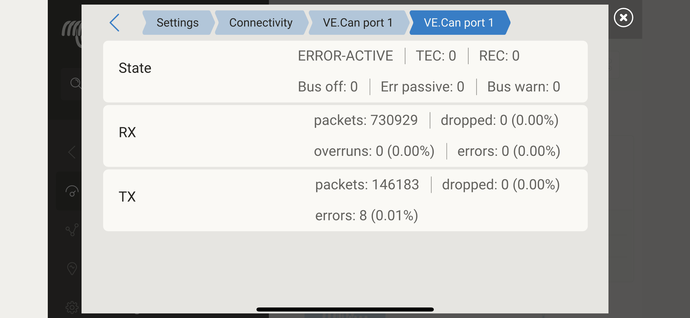This screenshot has height=318, width=690.
Task: Click the RX packets count 730929
Action: click(366, 120)
